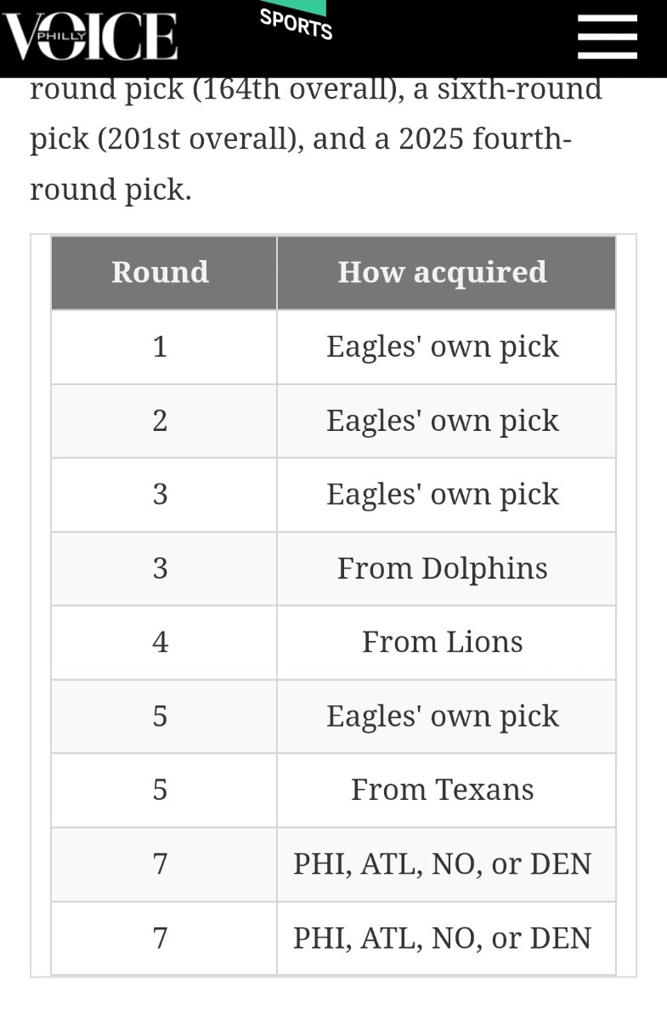Click the Philly Voice logo
The height and width of the screenshot is (1020, 667).
[x=90, y=37]
